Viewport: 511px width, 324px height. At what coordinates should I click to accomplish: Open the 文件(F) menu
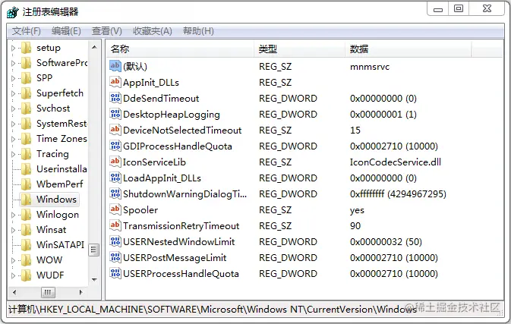coord(27,31)
